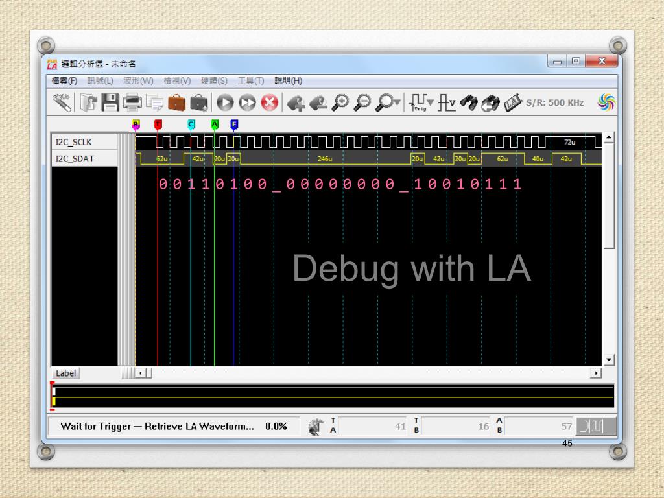Viewport: 664px width, 498px height.
Task: Select the I2C_SDAT channel label
Action: tap(84, 158)
